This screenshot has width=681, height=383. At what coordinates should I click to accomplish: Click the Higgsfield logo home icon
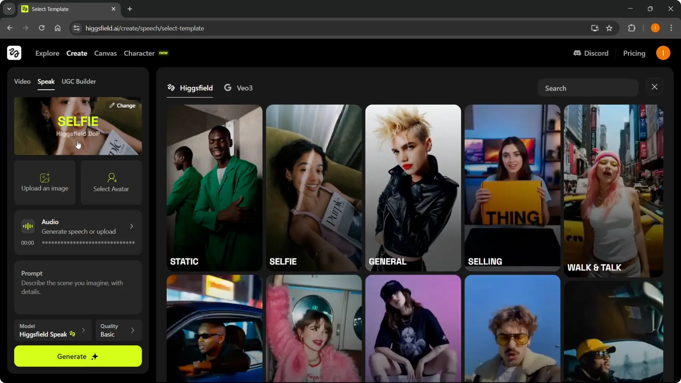pos(14,53)
